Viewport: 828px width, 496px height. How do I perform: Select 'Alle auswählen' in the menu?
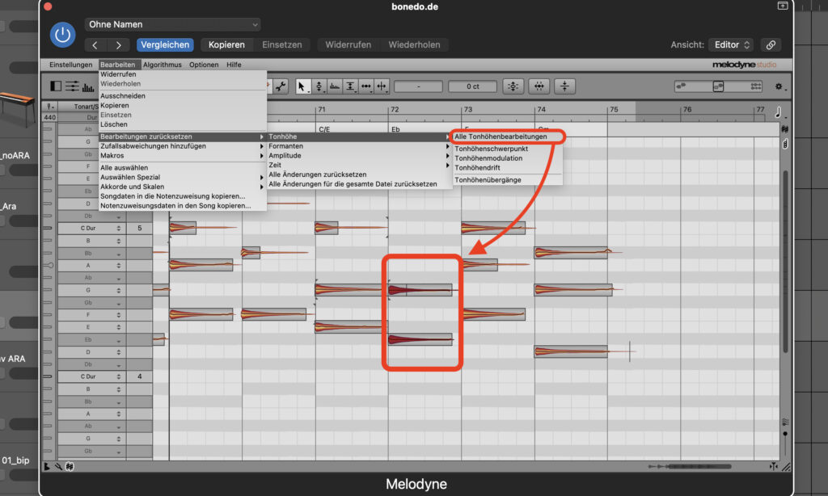pos(182,168)
